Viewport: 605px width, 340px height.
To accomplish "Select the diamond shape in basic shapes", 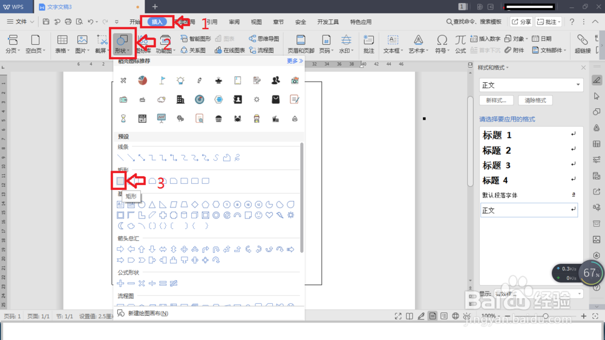I will click(195, 204).
